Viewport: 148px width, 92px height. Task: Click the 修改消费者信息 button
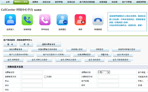click(x=16, y=50)
